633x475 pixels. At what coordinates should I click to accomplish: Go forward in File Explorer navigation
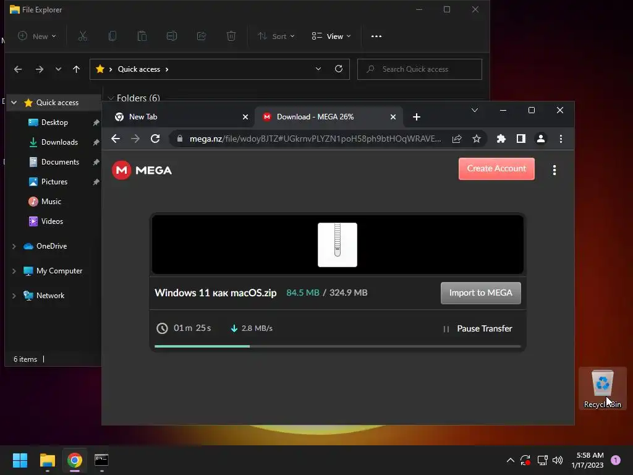[x=39, y=69]
